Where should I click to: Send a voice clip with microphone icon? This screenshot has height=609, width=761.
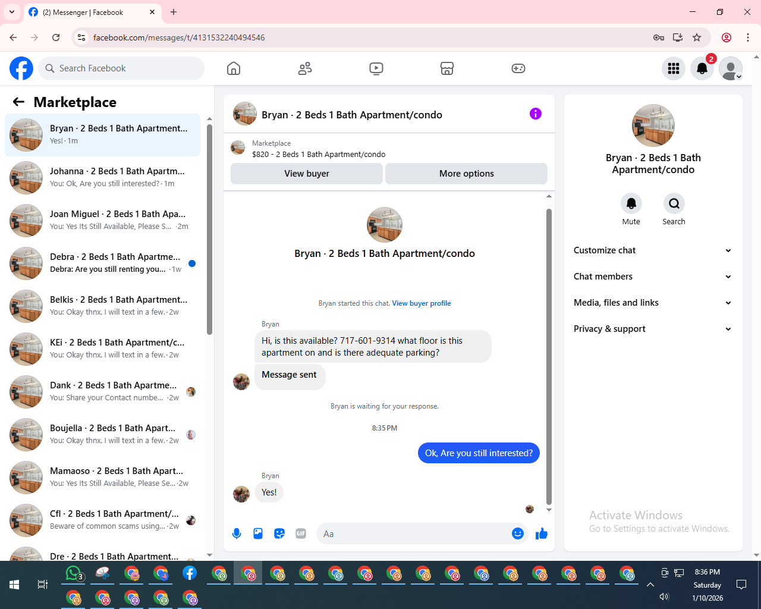(x=237, y=533)
